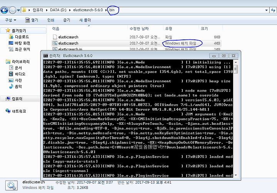Click the bin breadcrumb segment

(112, 10)
